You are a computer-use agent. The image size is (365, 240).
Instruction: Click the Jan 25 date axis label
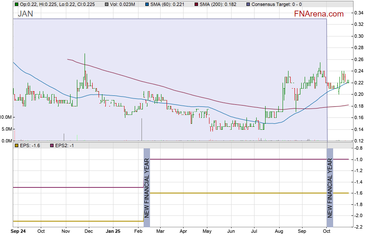113,232
